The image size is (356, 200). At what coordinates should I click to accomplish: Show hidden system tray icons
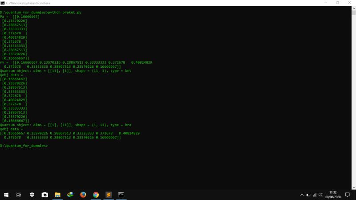302,195
